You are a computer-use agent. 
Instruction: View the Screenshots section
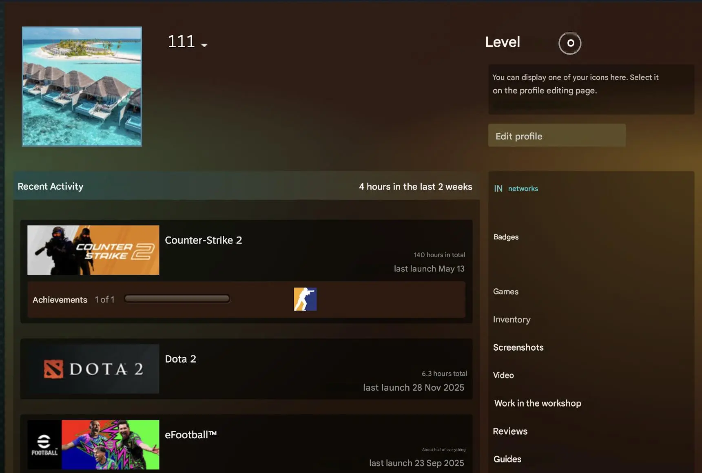pos(518,347)
